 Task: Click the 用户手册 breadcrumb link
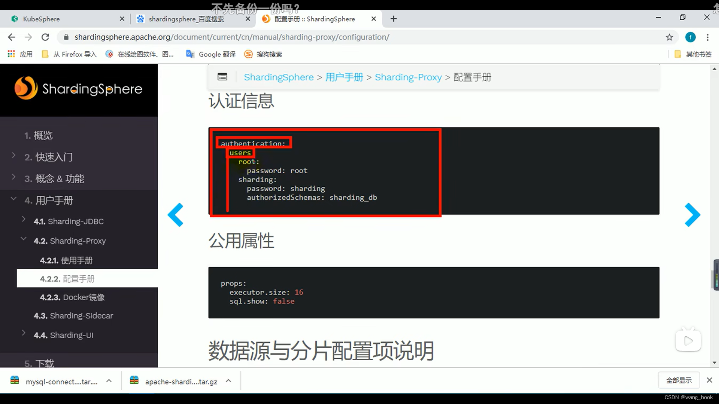click(x=344, y=77)
